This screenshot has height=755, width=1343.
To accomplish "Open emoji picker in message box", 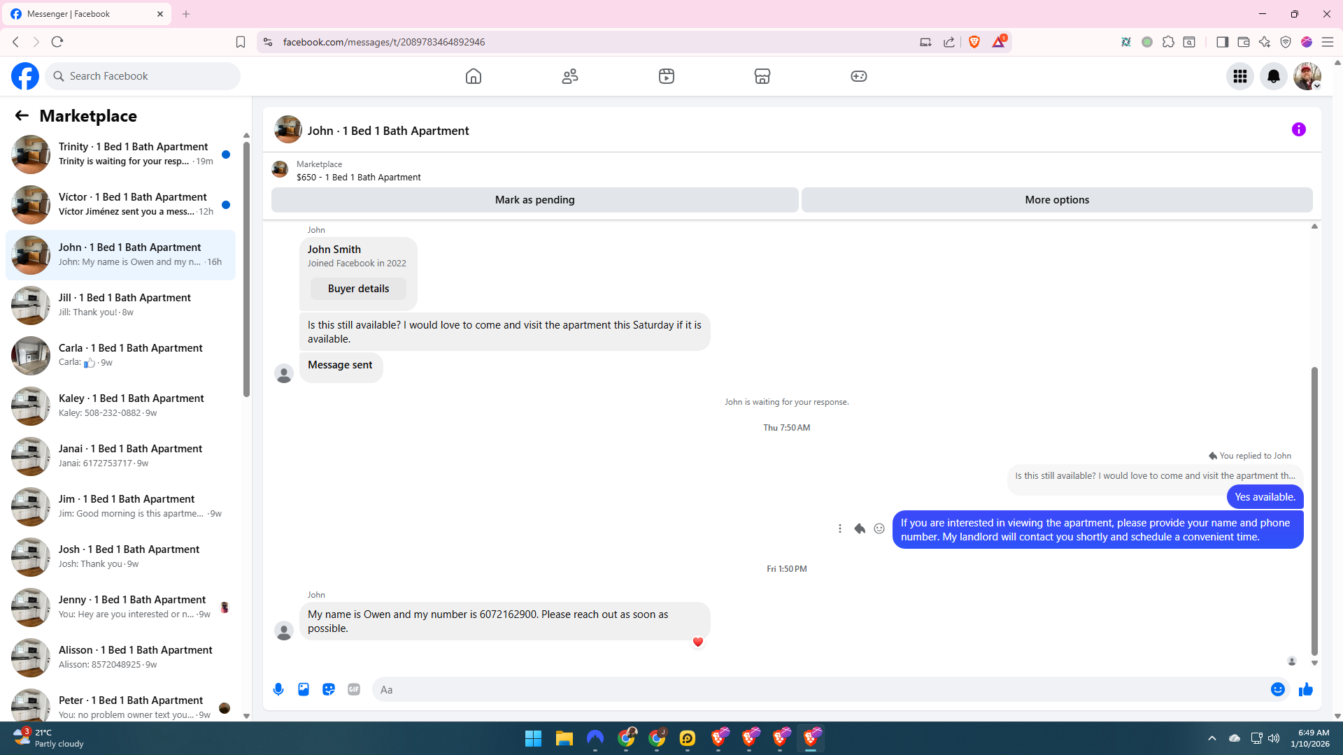I will pos(1277,689).
